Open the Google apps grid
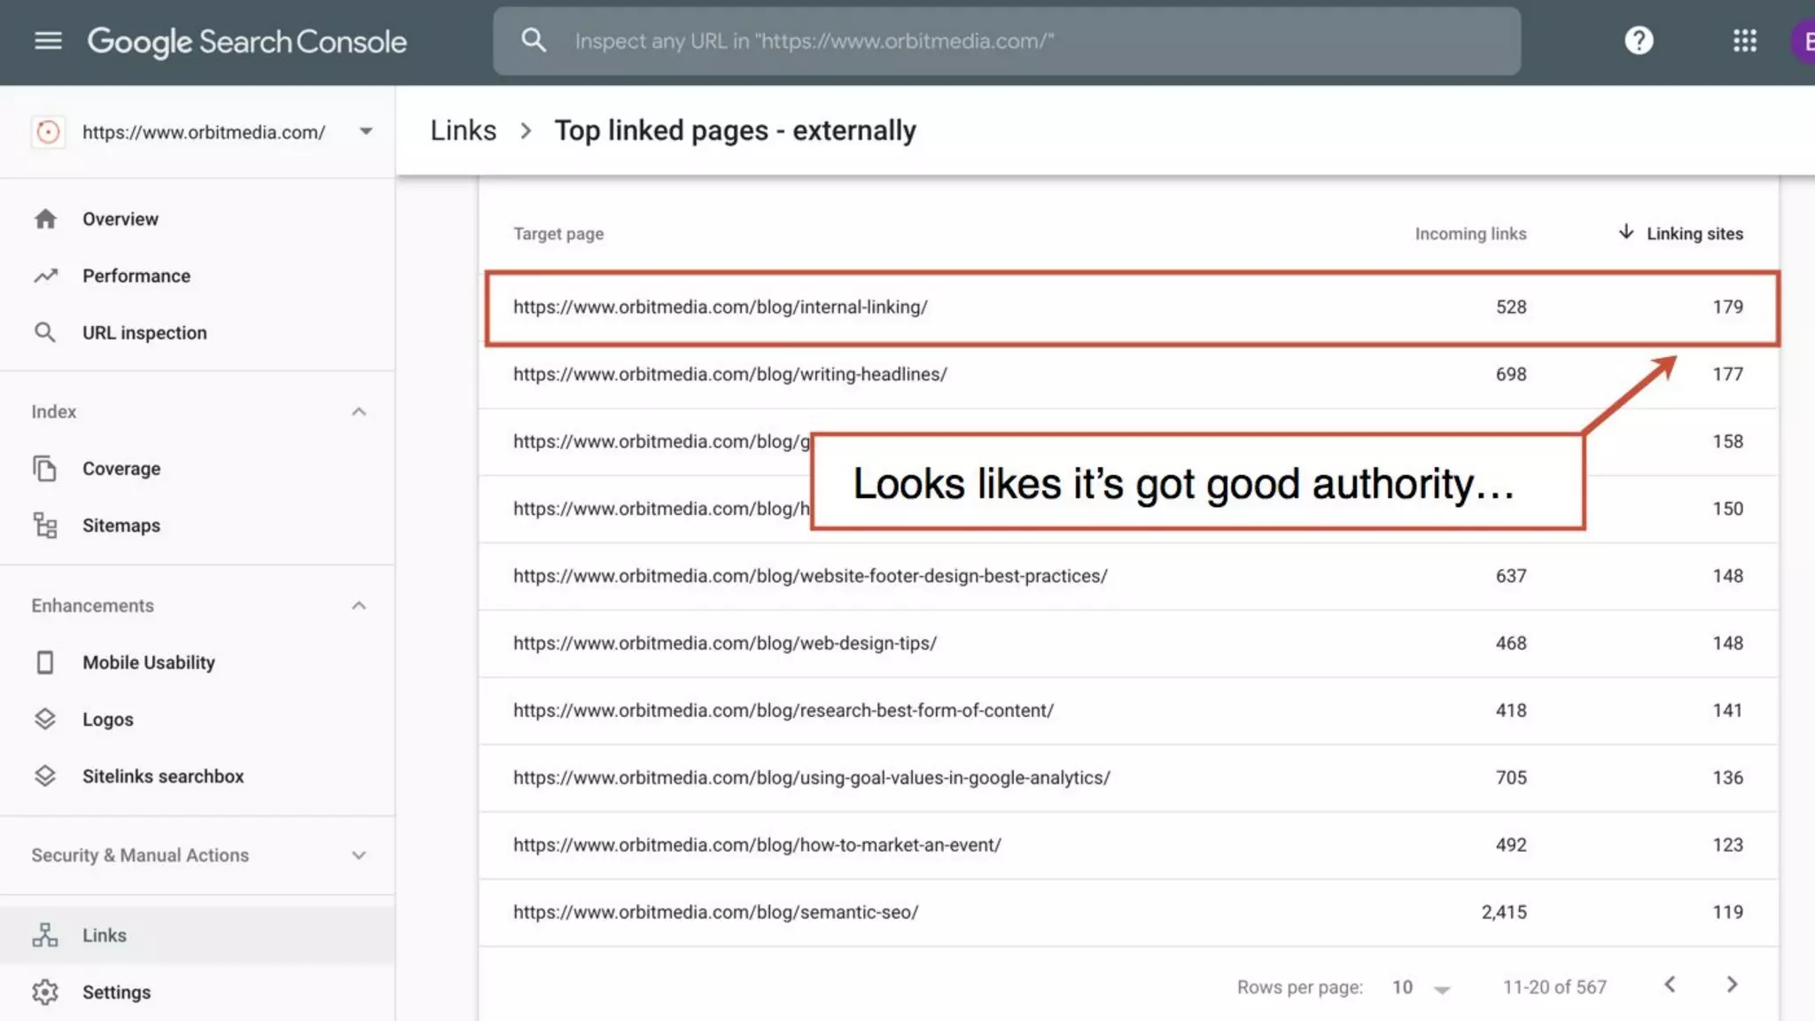1815x1021 pixels. click(1744, 41)
